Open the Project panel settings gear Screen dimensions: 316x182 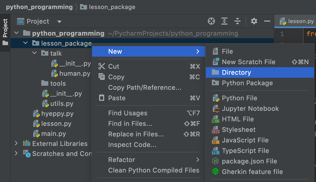pos(254,21)
